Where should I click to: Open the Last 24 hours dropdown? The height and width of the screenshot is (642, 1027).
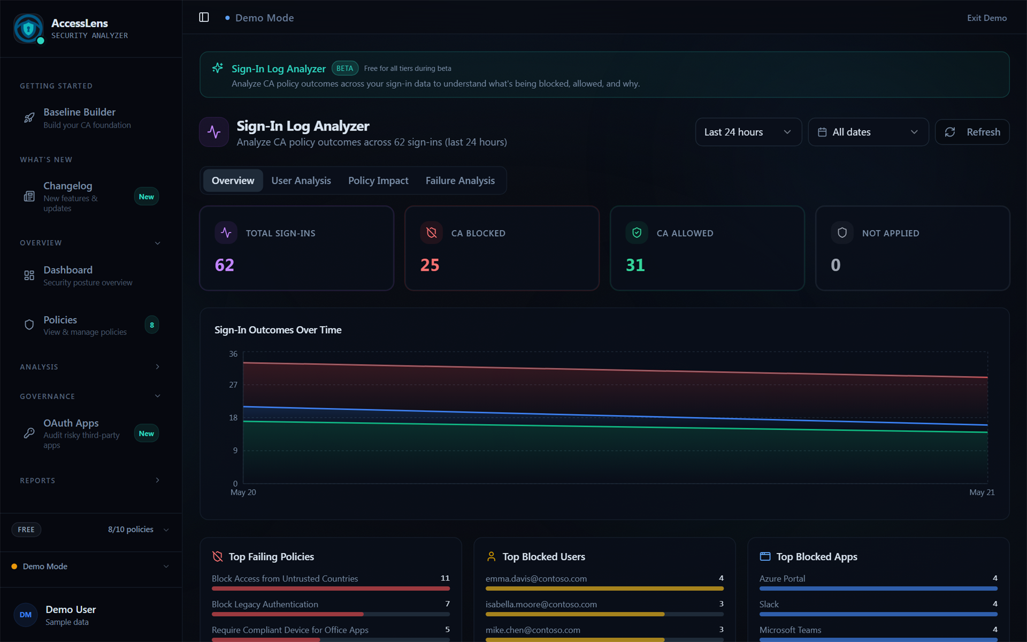click(748, 132)
